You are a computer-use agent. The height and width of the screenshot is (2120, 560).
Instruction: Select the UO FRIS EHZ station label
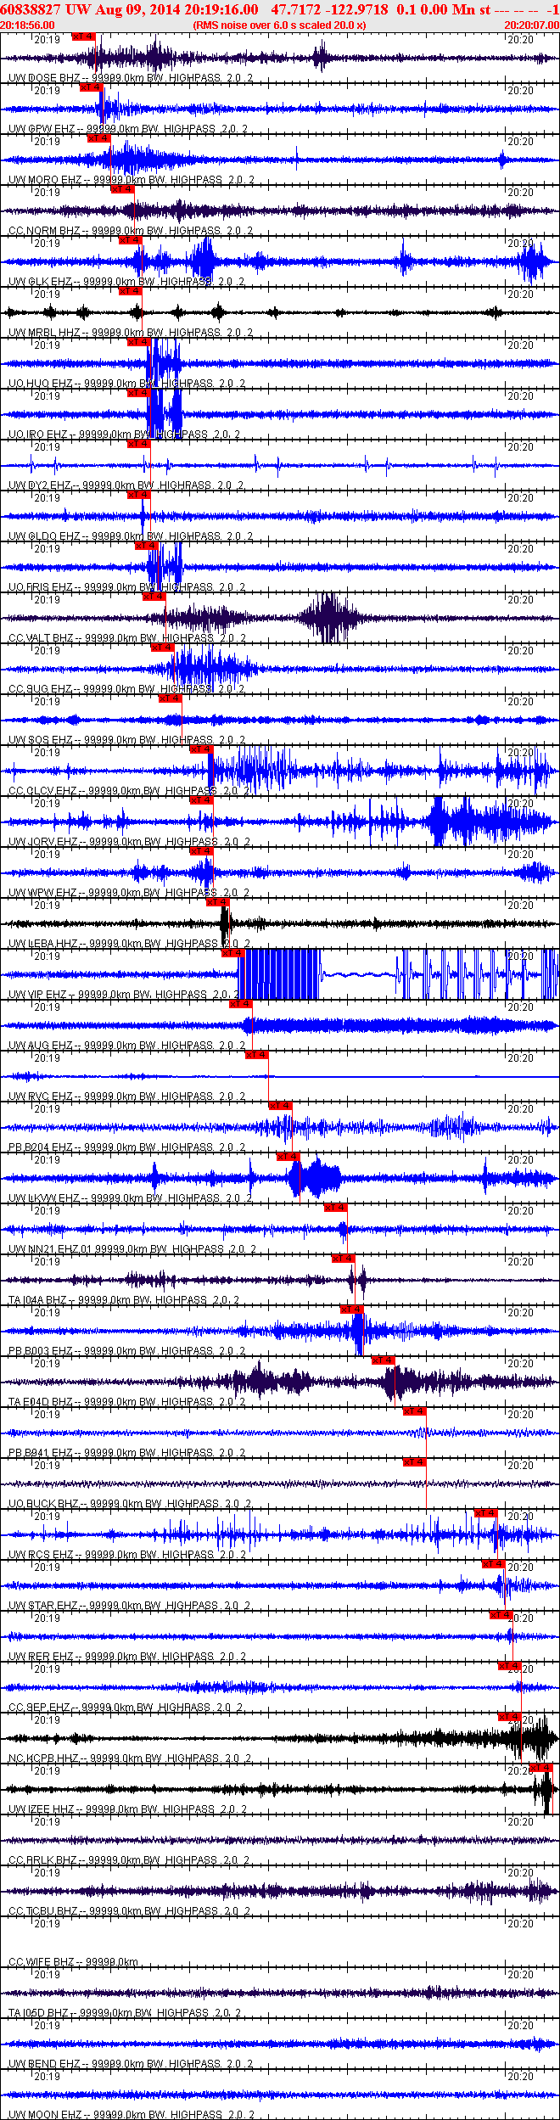[41, 587]
